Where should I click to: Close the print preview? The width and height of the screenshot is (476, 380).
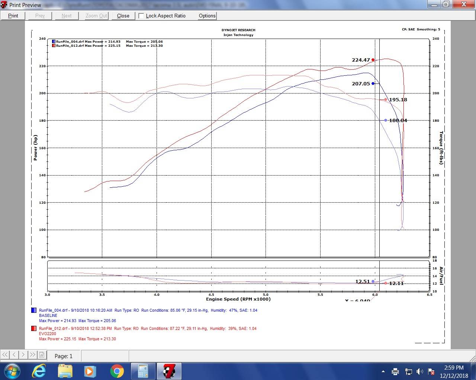pos(123,16)
